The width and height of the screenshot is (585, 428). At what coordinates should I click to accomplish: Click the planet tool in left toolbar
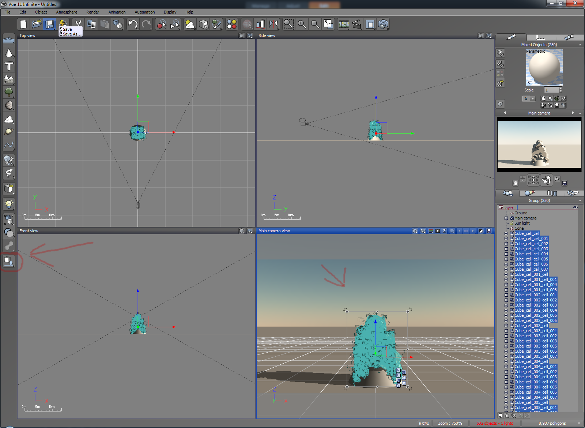click(9, 132)
